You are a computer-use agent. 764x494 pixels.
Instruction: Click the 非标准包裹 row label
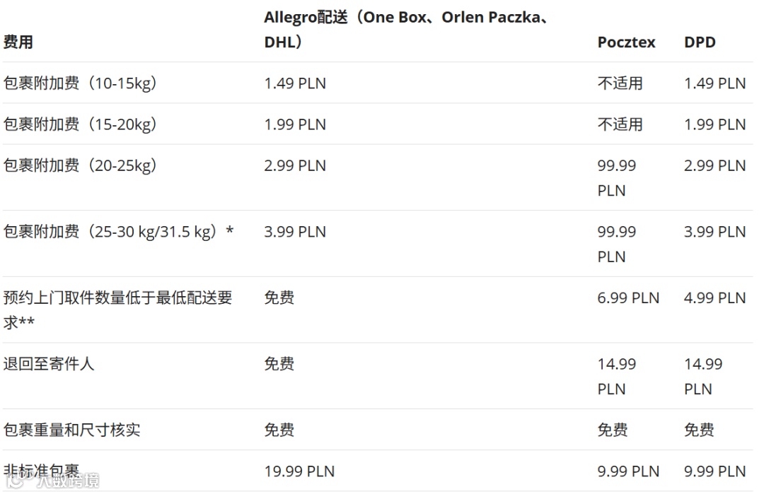click(41, 471)
